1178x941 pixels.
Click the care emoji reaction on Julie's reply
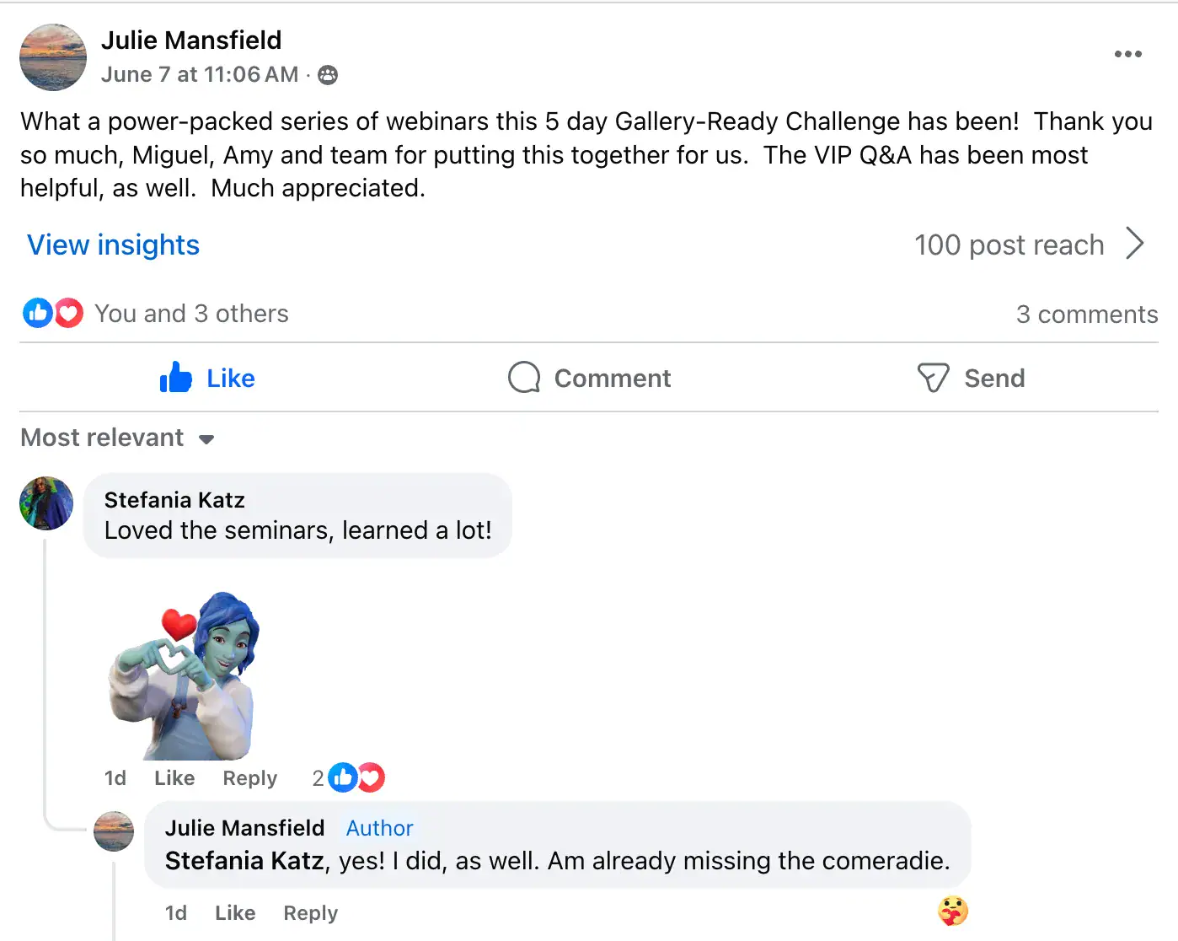(x=953, y=911)
